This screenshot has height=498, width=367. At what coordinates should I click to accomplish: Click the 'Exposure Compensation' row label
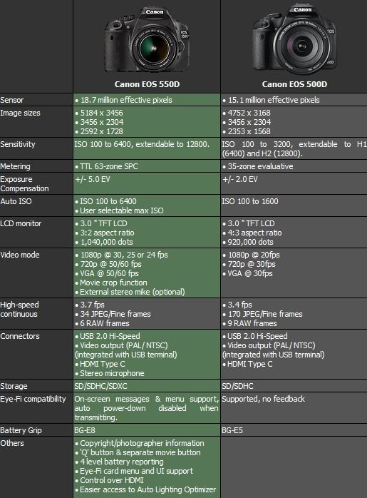coord(24,184)
